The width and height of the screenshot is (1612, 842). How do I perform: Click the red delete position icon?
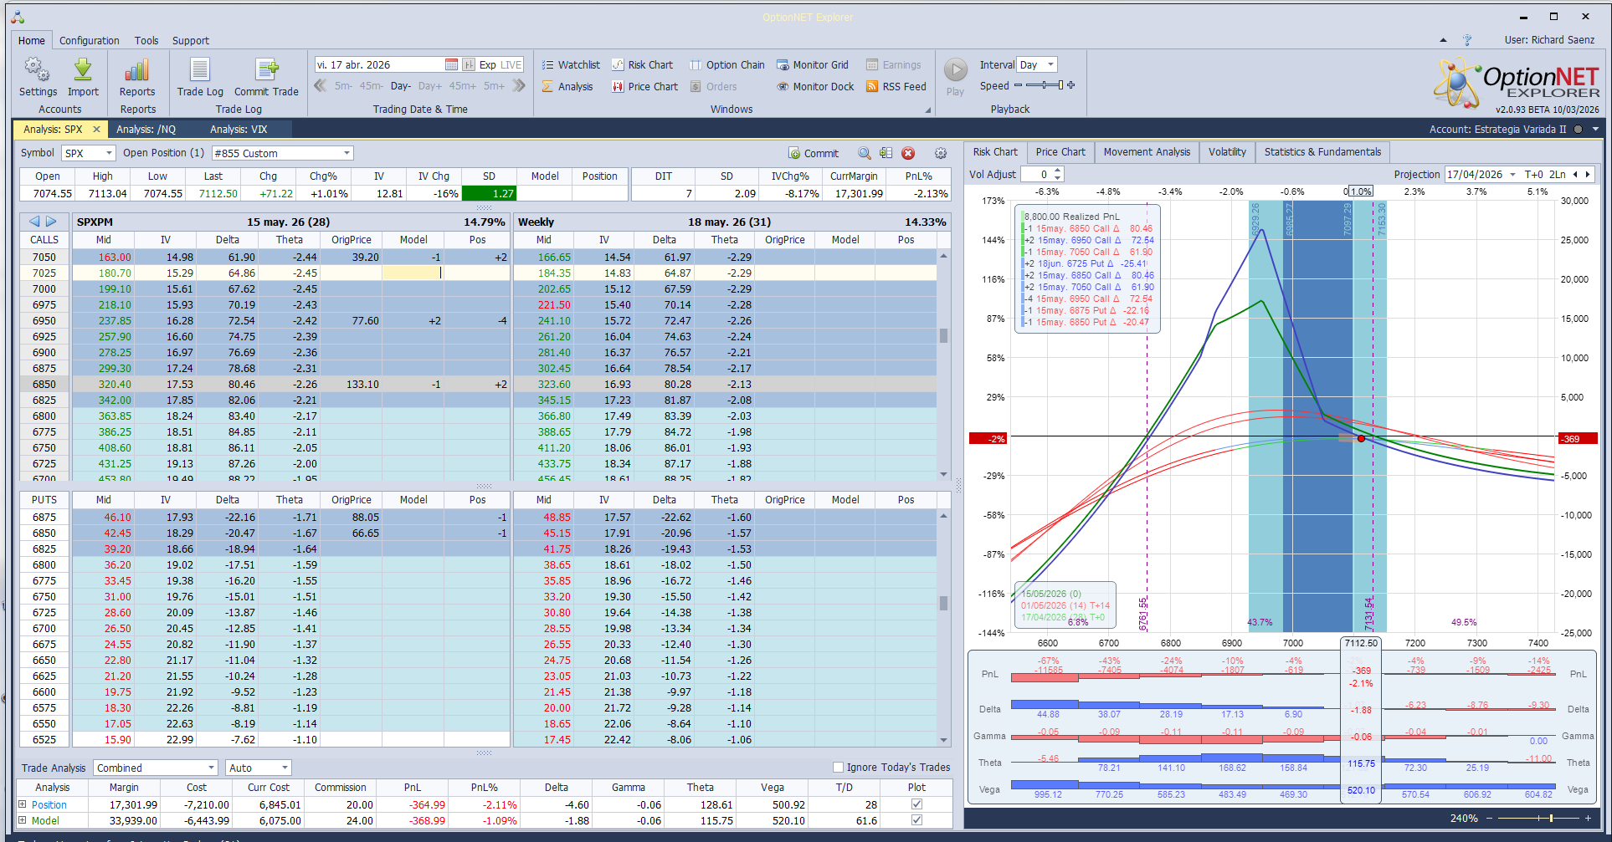pyautogui.click(x=908, y=154)
